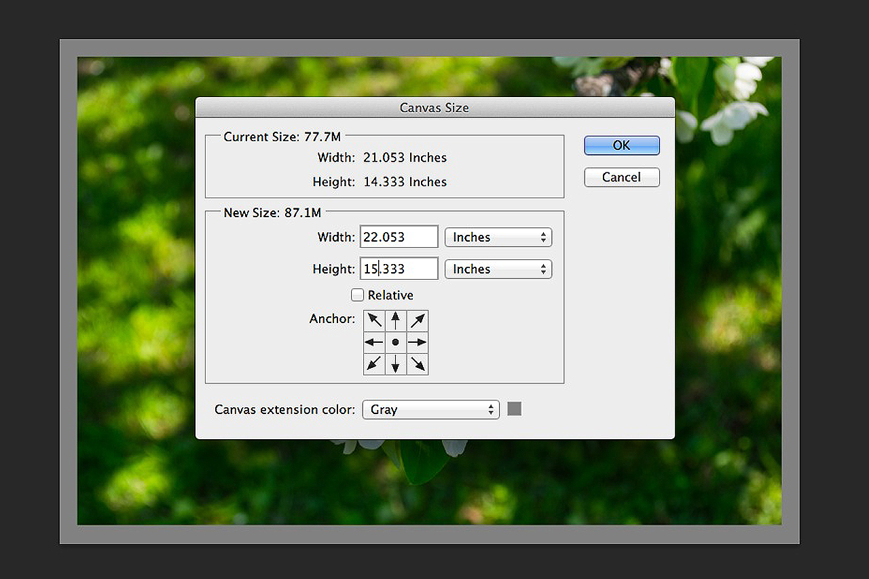Open the Height units Inches dropdown
The height and width of the screenshot is (579, 869).
(x=498, y=269)
